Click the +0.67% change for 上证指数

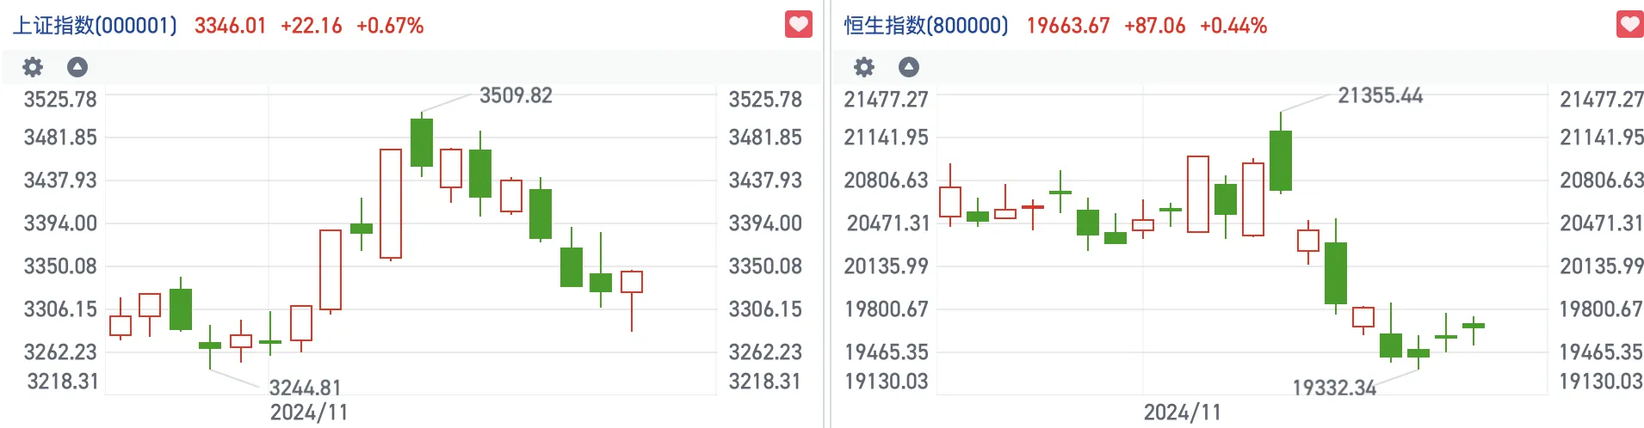pyautogui.click(x=390, y=26)
